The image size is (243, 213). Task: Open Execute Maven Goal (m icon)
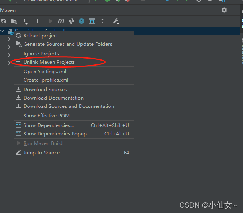point(61,21)
